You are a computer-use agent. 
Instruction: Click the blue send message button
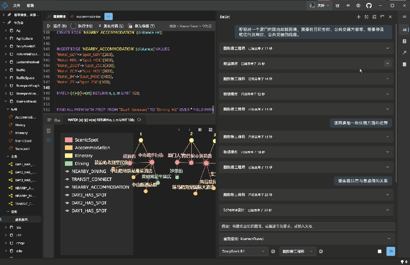tap(391, 251)
